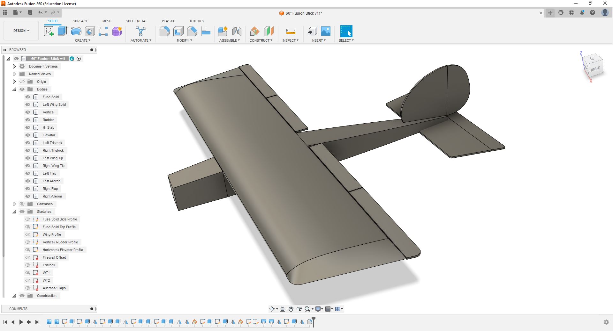Toggle visibility of Rudder body

28,120
